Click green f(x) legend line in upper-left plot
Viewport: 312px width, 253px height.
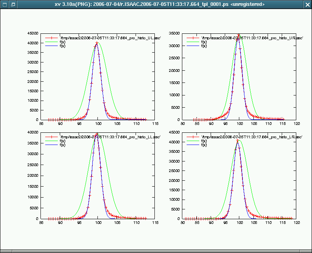51,42
